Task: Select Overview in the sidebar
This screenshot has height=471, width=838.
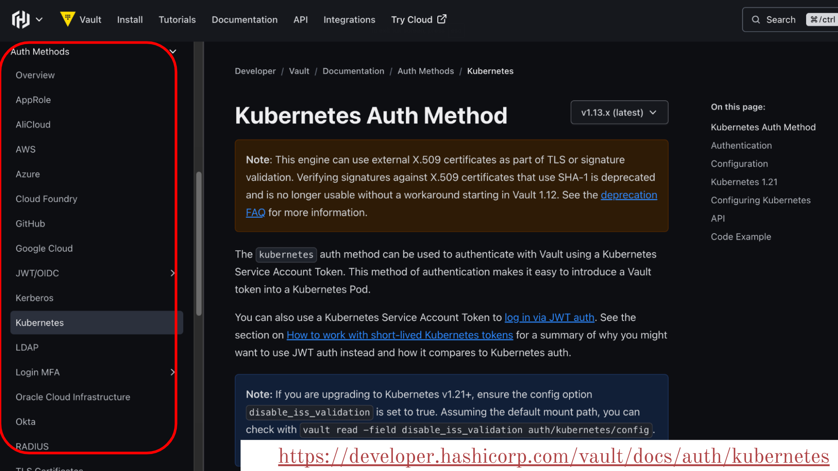Action: [x=35, y=75]
